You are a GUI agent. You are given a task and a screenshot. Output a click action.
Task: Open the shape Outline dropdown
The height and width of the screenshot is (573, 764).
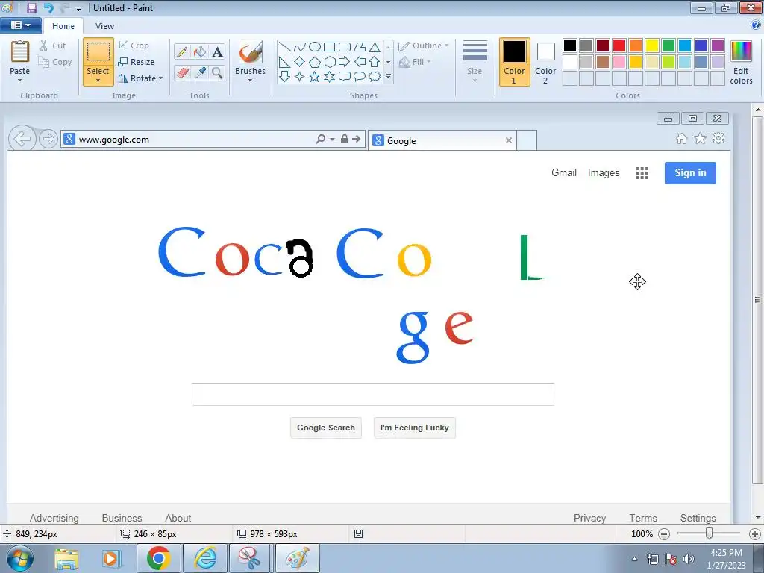pyautogui.click(x=423, y=46)
